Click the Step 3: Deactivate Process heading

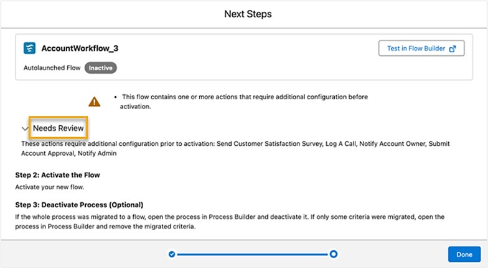[79, 205]
